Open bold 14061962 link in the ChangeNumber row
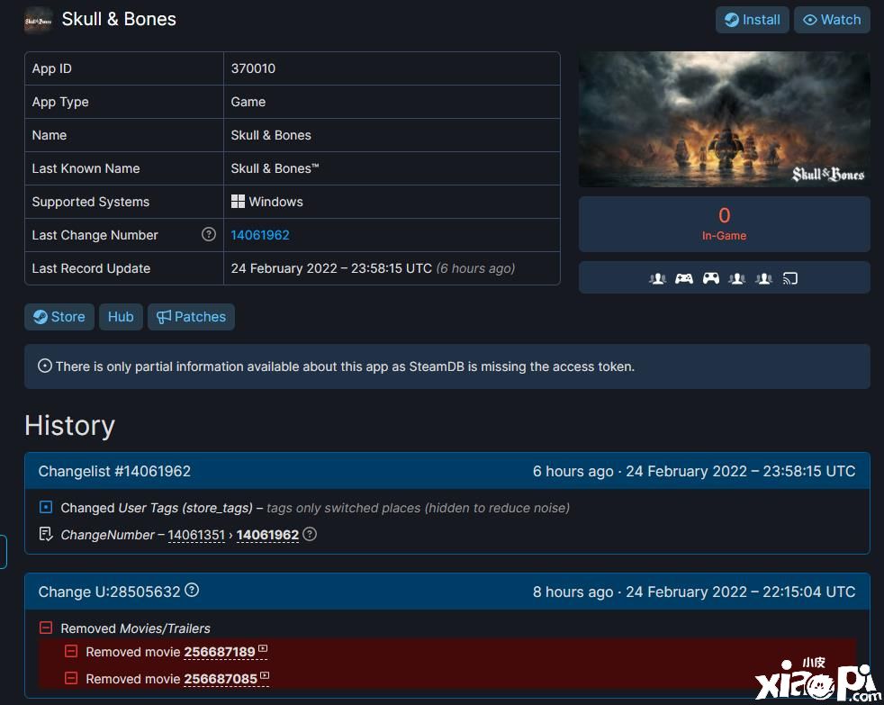 (x=267, y=535)
